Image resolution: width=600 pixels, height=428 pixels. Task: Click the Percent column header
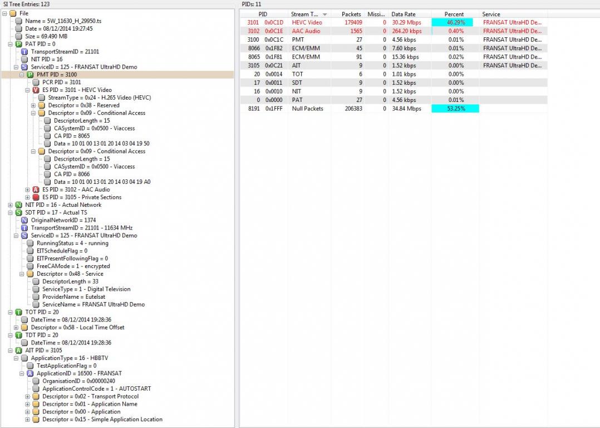[455, 14]
